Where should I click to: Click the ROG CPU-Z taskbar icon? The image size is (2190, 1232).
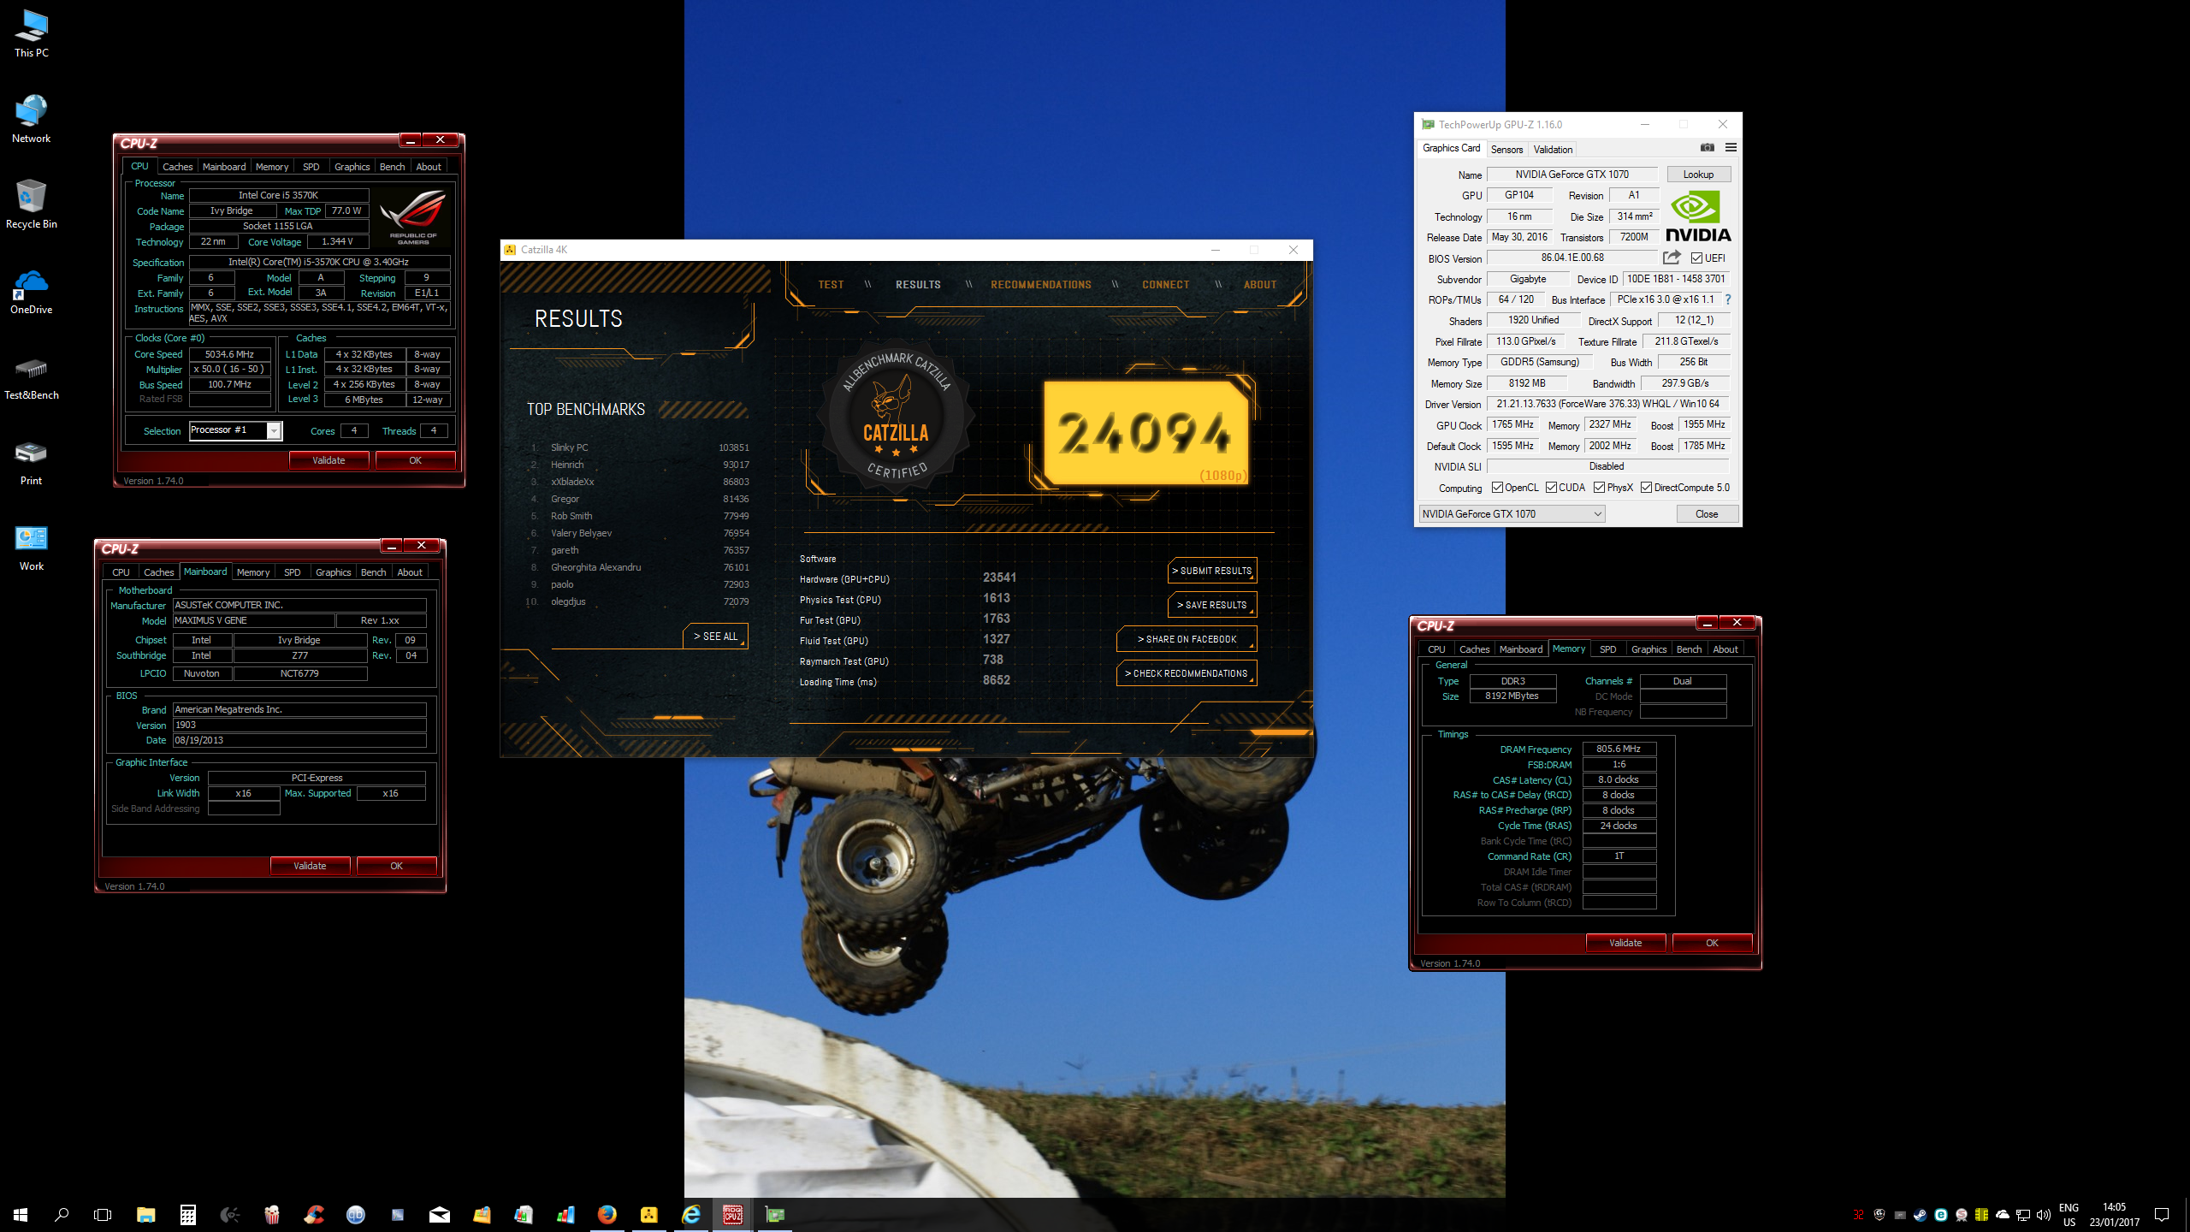pyautogui.click(x=733, y=1214)
